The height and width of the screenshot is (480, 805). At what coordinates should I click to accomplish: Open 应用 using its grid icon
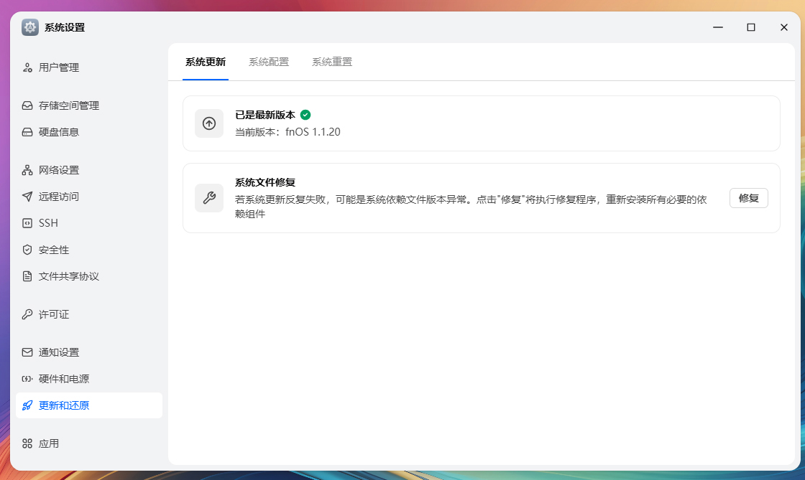(x=29, y=443)
